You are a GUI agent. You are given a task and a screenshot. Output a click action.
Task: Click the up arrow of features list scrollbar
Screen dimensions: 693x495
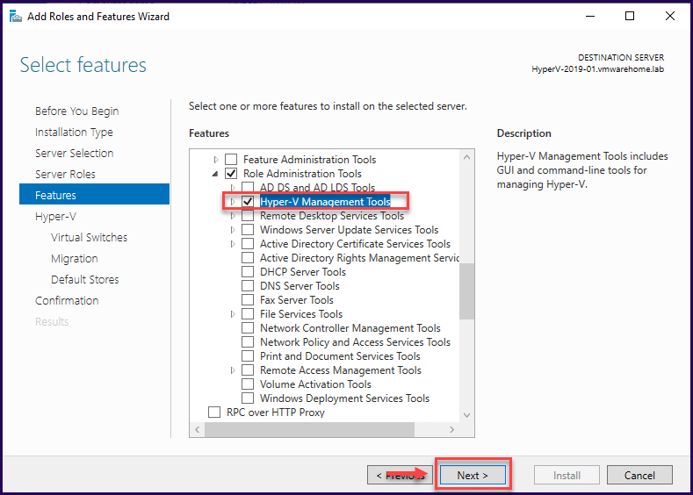click(466, 157)
